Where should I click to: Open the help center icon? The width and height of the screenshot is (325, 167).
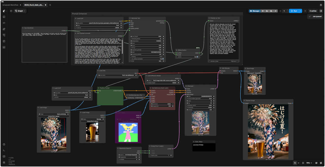(4, 144)
